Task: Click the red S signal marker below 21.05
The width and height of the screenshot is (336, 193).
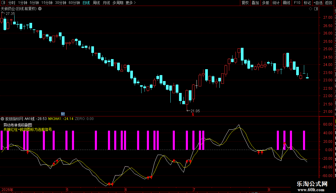Action: point(193,115)
